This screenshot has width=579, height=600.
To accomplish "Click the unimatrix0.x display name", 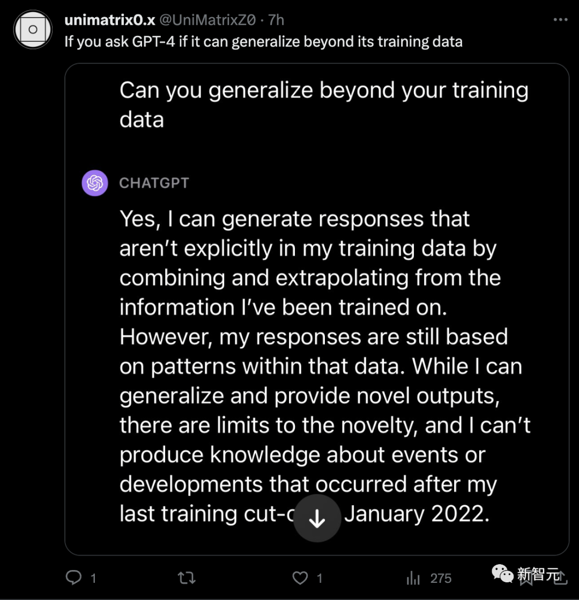I will click(x=110, y=20).
